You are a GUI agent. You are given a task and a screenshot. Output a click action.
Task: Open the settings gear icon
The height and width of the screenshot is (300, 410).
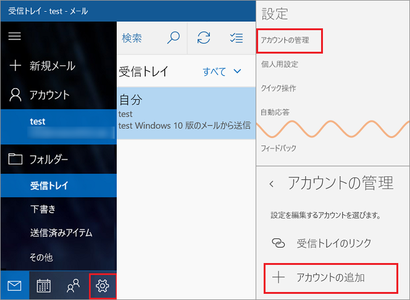click(x=102, y=285)
